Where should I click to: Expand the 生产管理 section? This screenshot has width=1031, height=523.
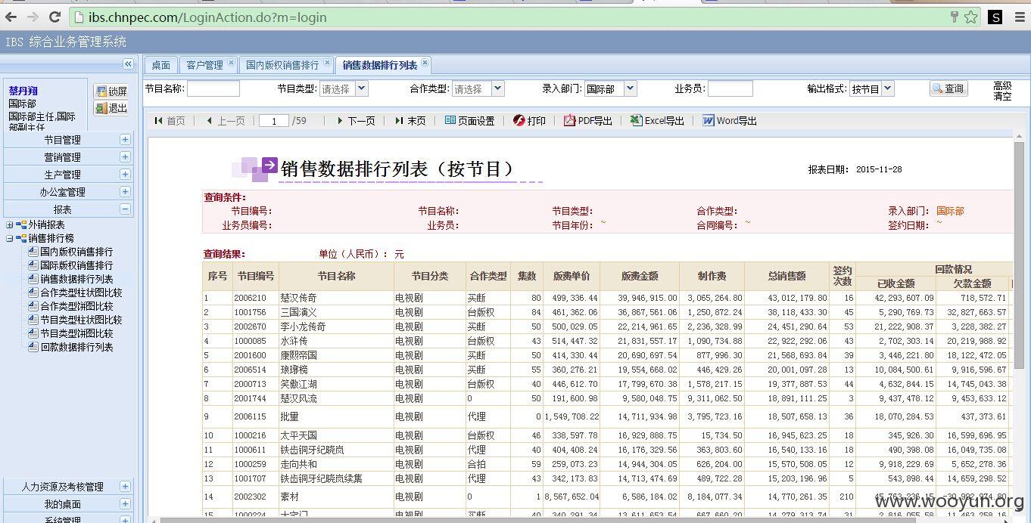[x=125, y=175]
